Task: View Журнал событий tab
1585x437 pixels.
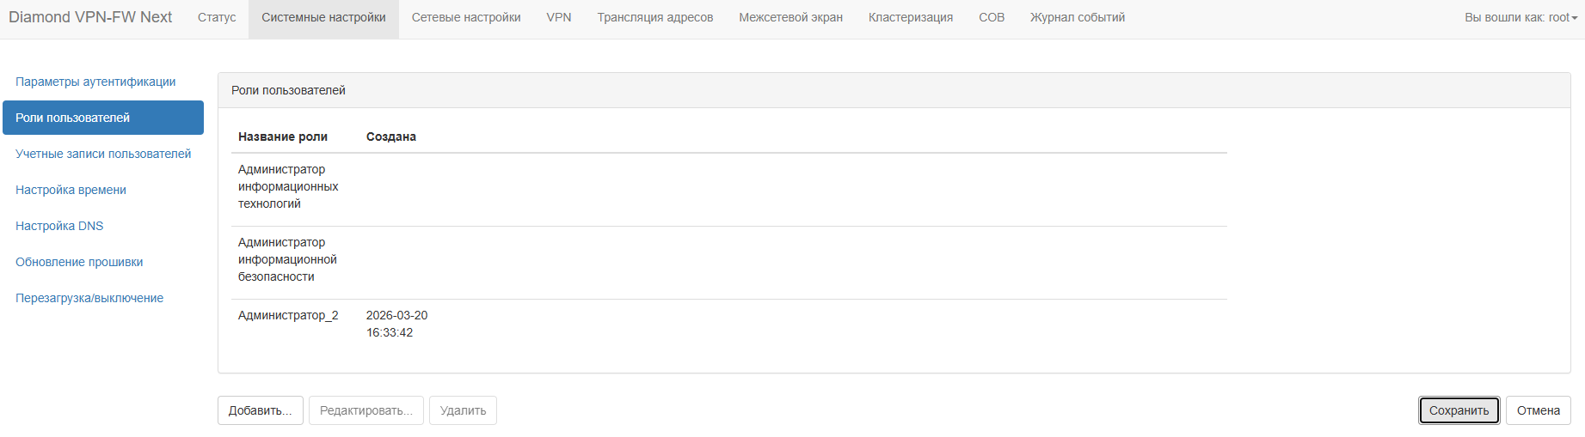Action: point(1078,17)
